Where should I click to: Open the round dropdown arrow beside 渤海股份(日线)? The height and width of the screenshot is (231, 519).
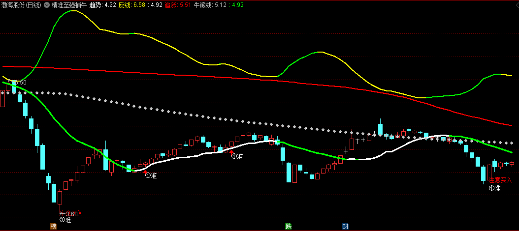pos(46,5)
